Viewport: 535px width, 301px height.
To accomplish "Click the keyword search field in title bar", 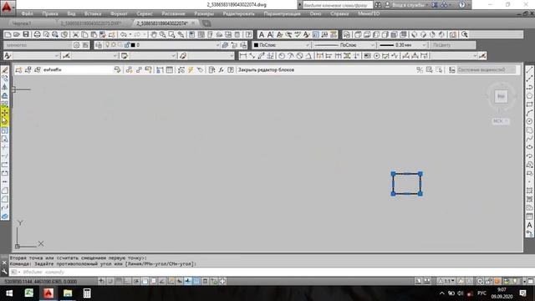I will point(337,5).
